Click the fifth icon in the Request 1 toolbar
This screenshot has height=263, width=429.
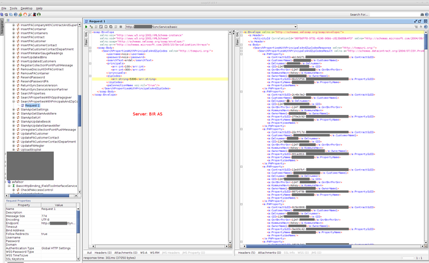106,27
